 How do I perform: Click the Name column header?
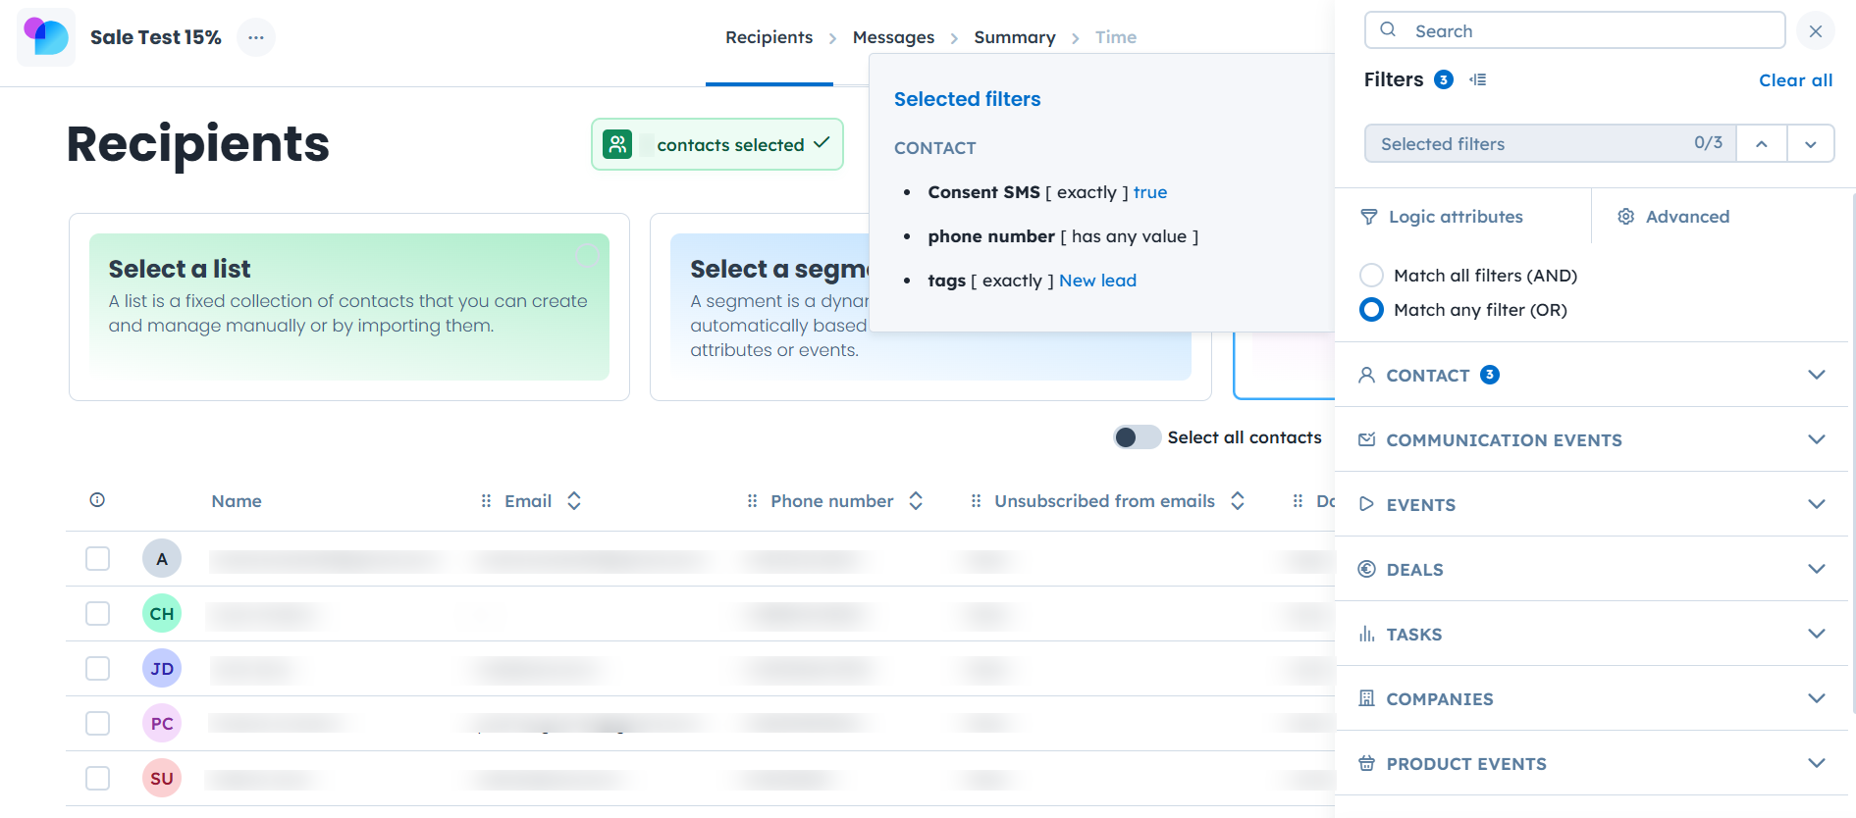pos(237,501)
